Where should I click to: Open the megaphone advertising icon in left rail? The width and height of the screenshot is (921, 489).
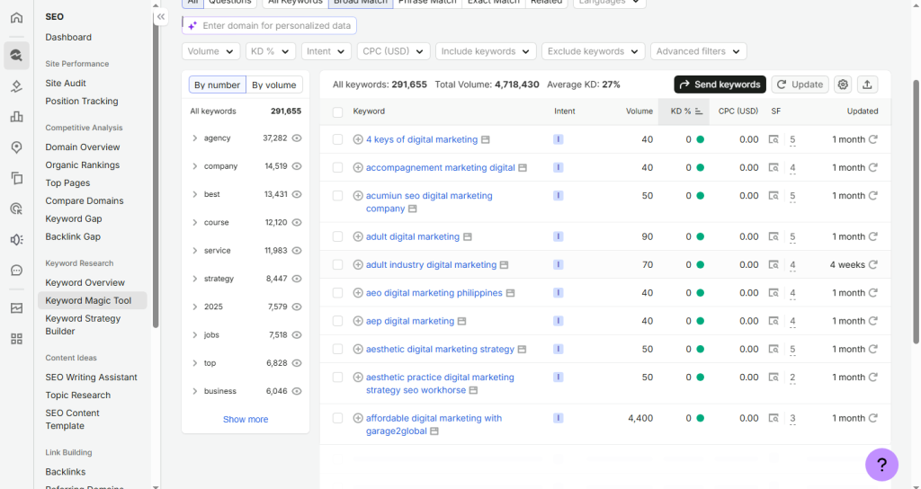click(x=16, y=239)
